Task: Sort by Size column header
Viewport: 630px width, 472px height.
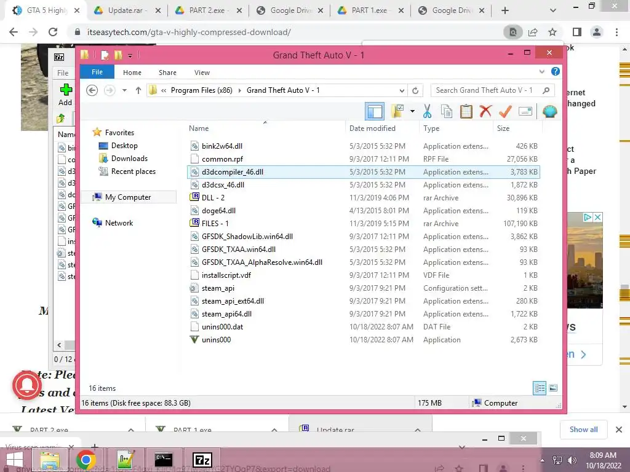Action: [x=503, y=128]
